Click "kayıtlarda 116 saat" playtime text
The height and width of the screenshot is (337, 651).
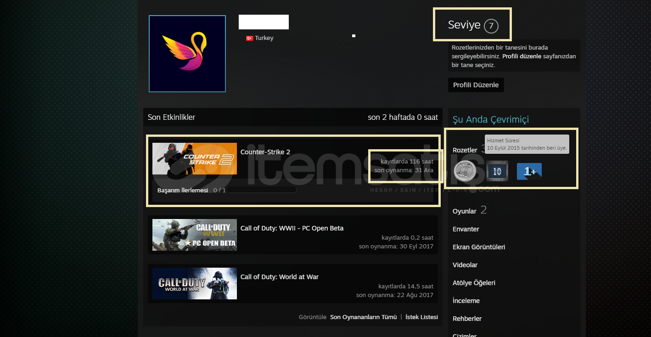(407, 162)
